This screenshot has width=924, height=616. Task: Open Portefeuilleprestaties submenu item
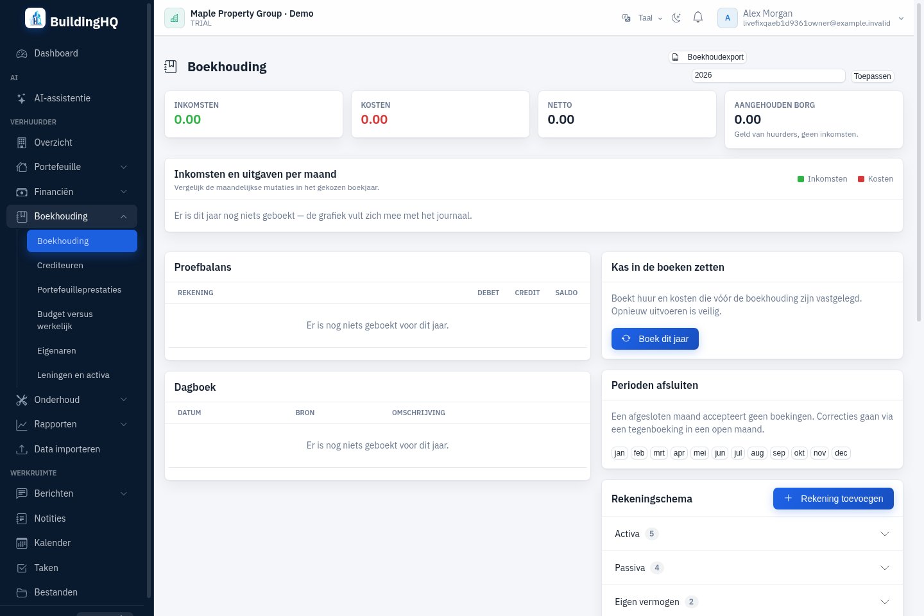pos(82,289)
